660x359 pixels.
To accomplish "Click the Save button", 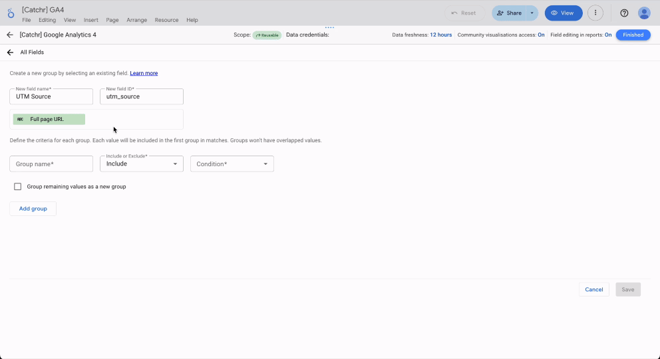I will (x=628, y=290).
